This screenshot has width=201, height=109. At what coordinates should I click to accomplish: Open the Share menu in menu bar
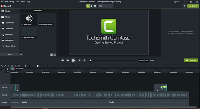pyautogui.click(x=23, y=2)
